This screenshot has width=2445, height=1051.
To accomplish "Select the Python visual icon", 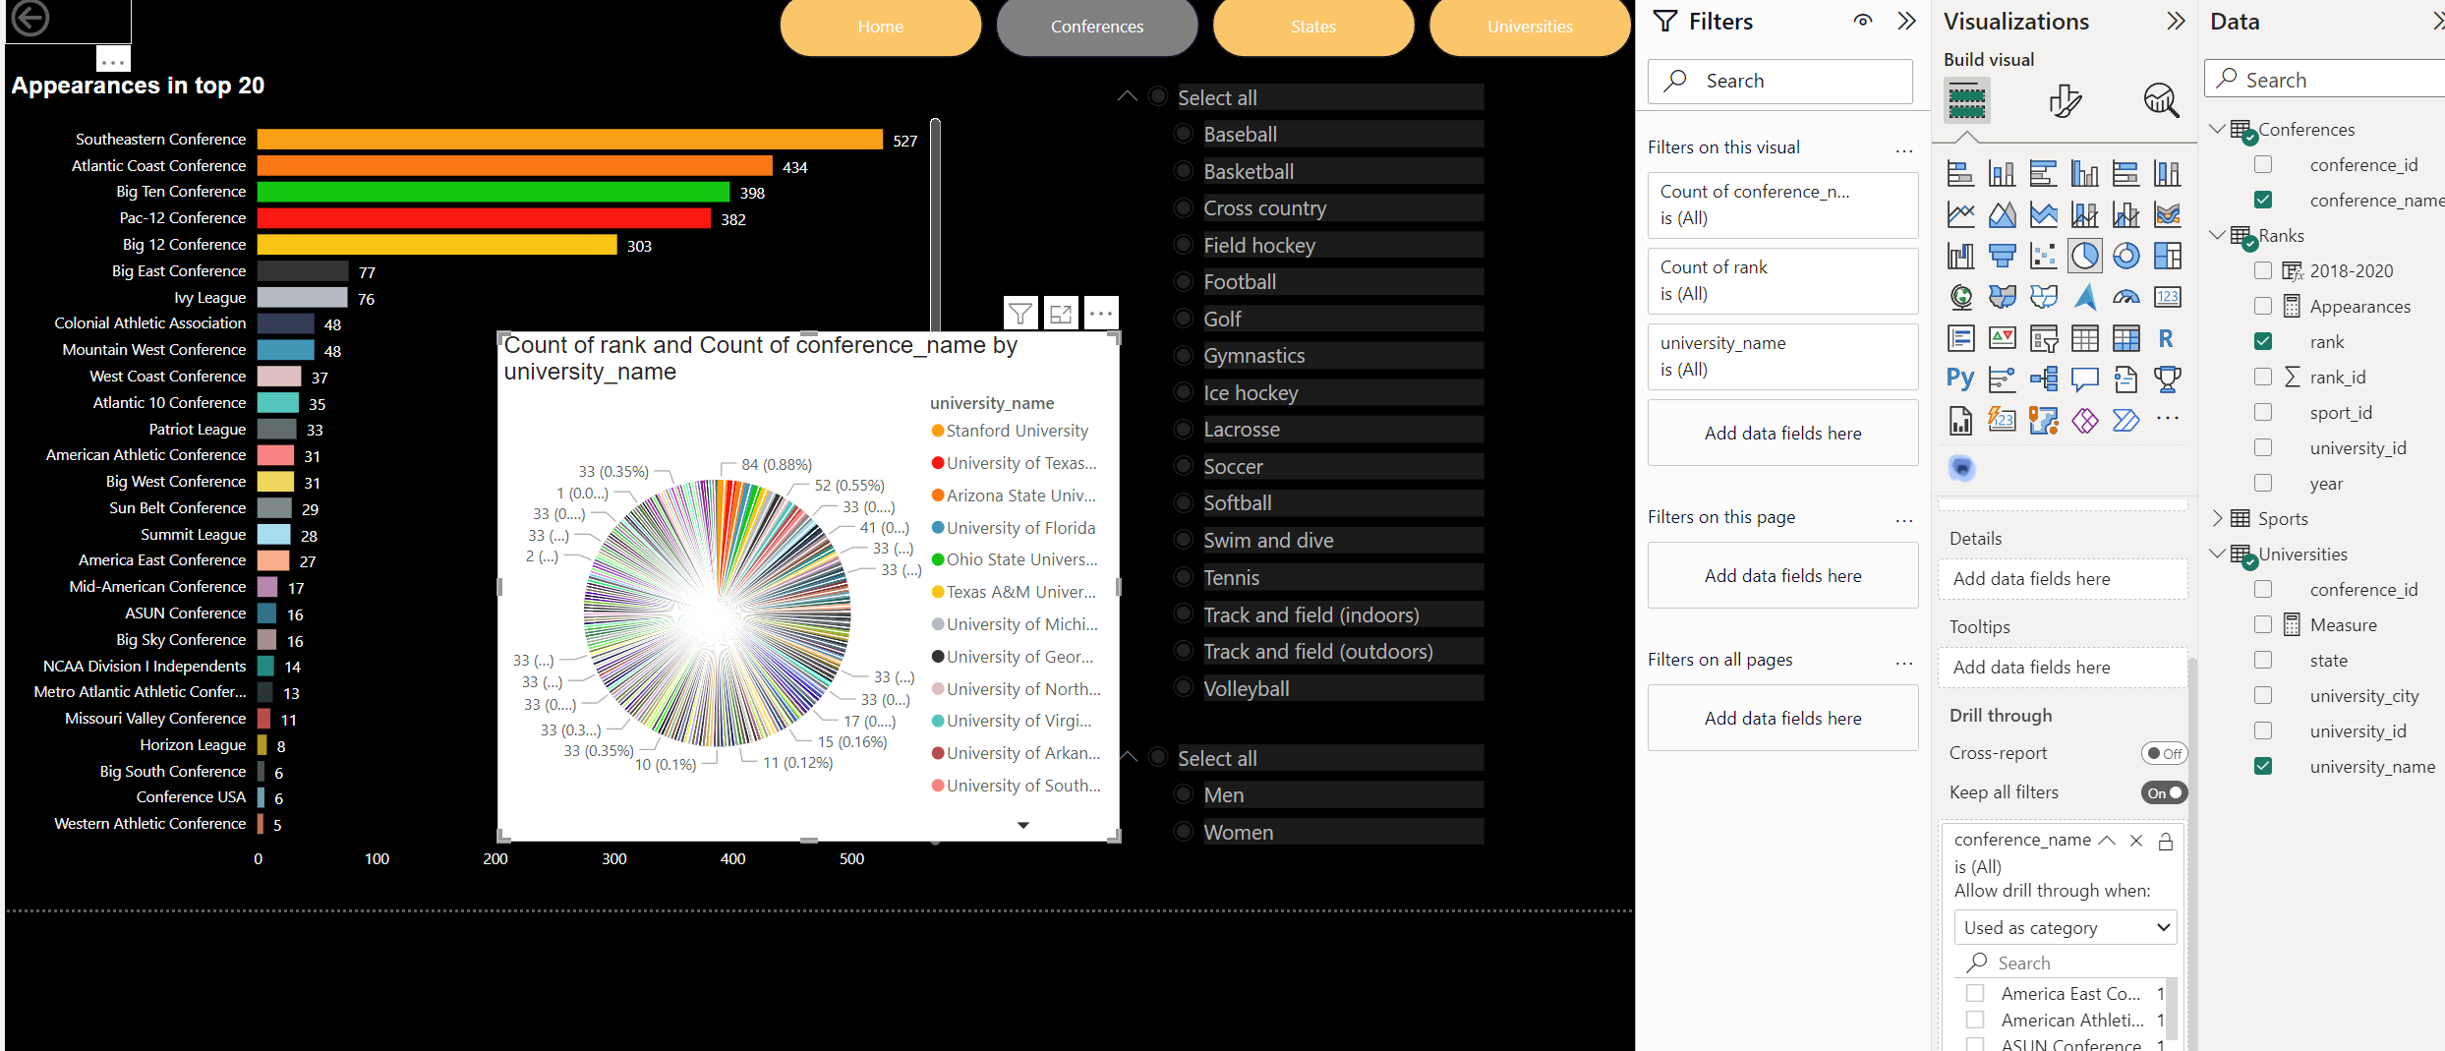I will coord(1960,380).
